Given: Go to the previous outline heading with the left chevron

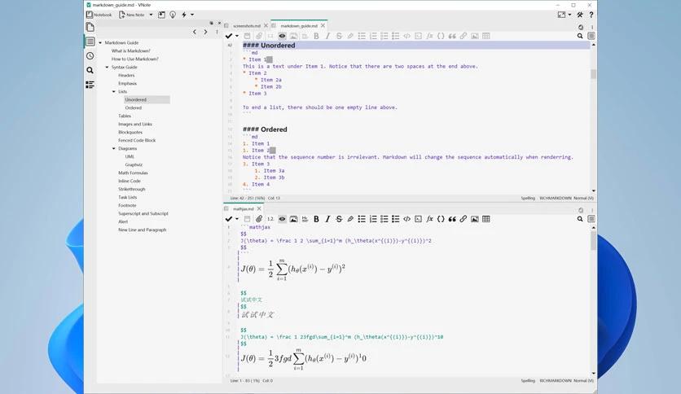Looking at the screenshot, I should [195, 32].
